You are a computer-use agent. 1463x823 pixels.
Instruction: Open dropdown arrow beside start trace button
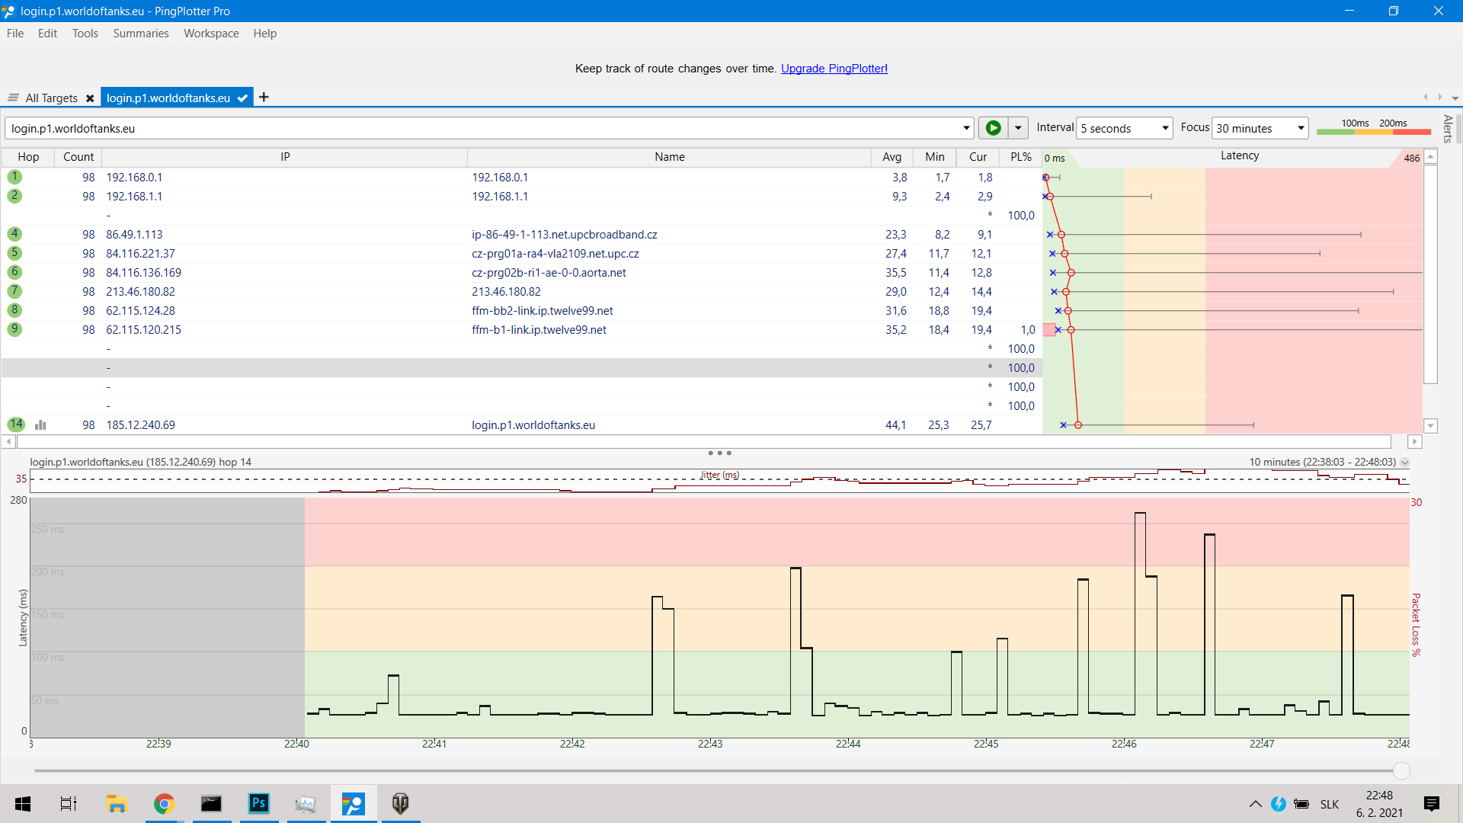point(1018,128)
